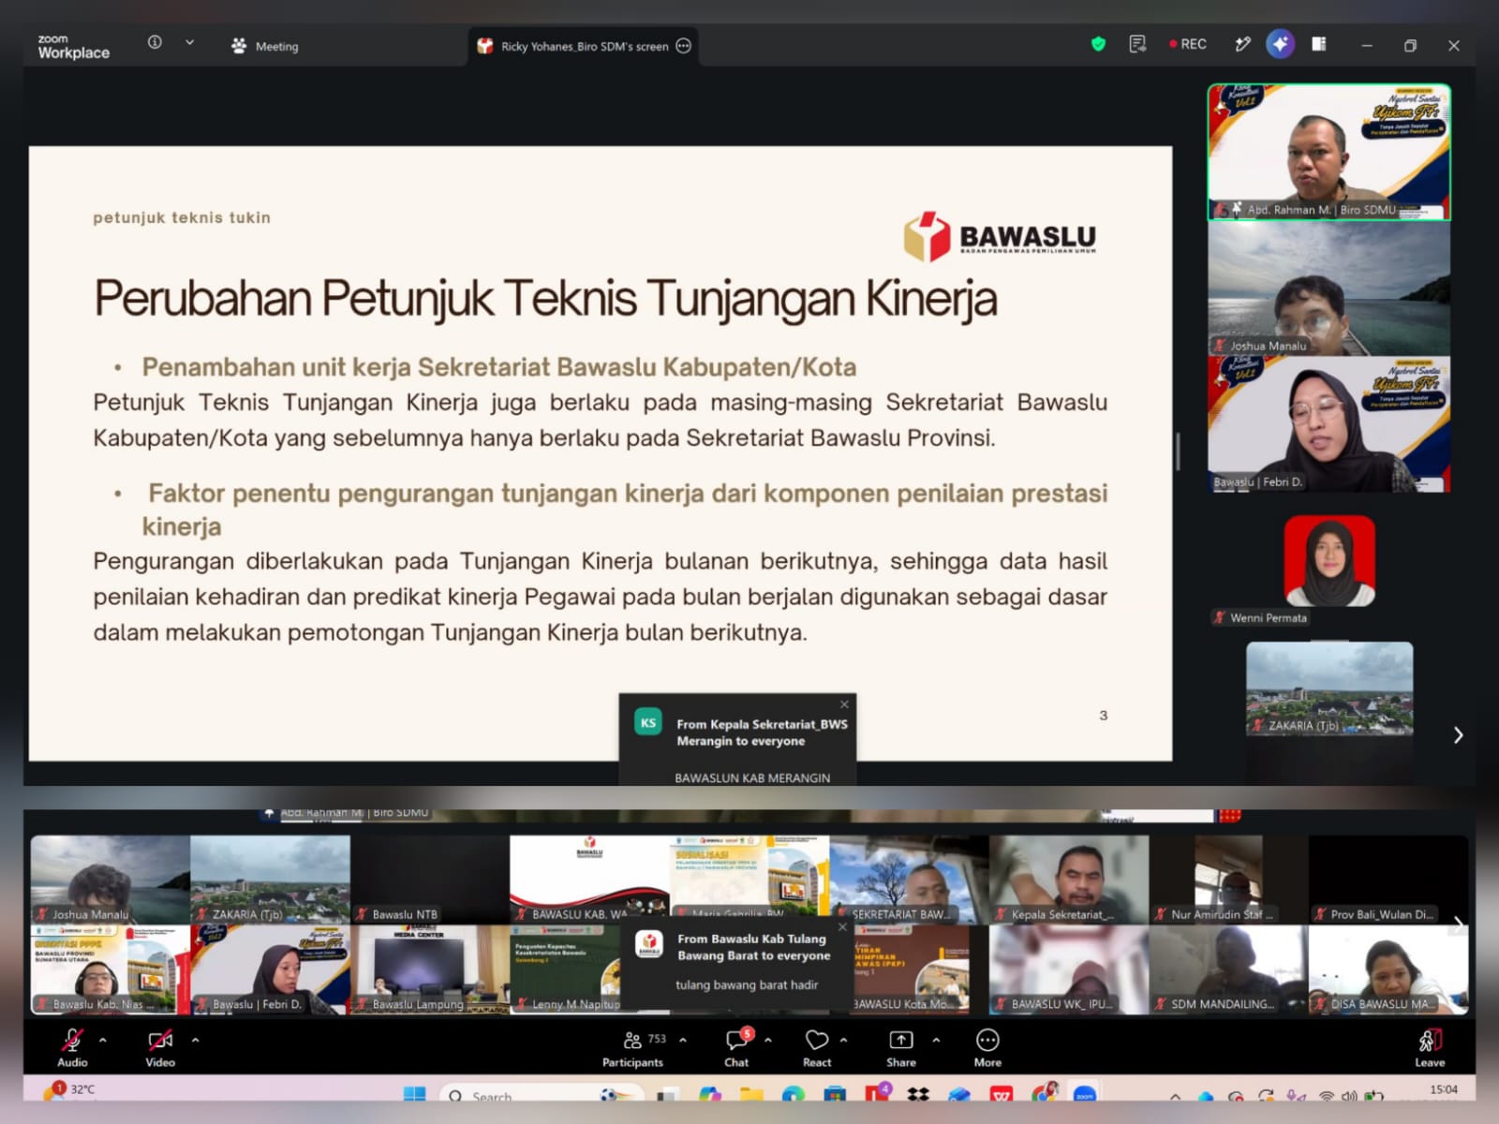Close the Kepala Sekretariat_BWS chat popup
Image resolution: width=1499 pixels, height=1124 pixels.
pos(844,704)
